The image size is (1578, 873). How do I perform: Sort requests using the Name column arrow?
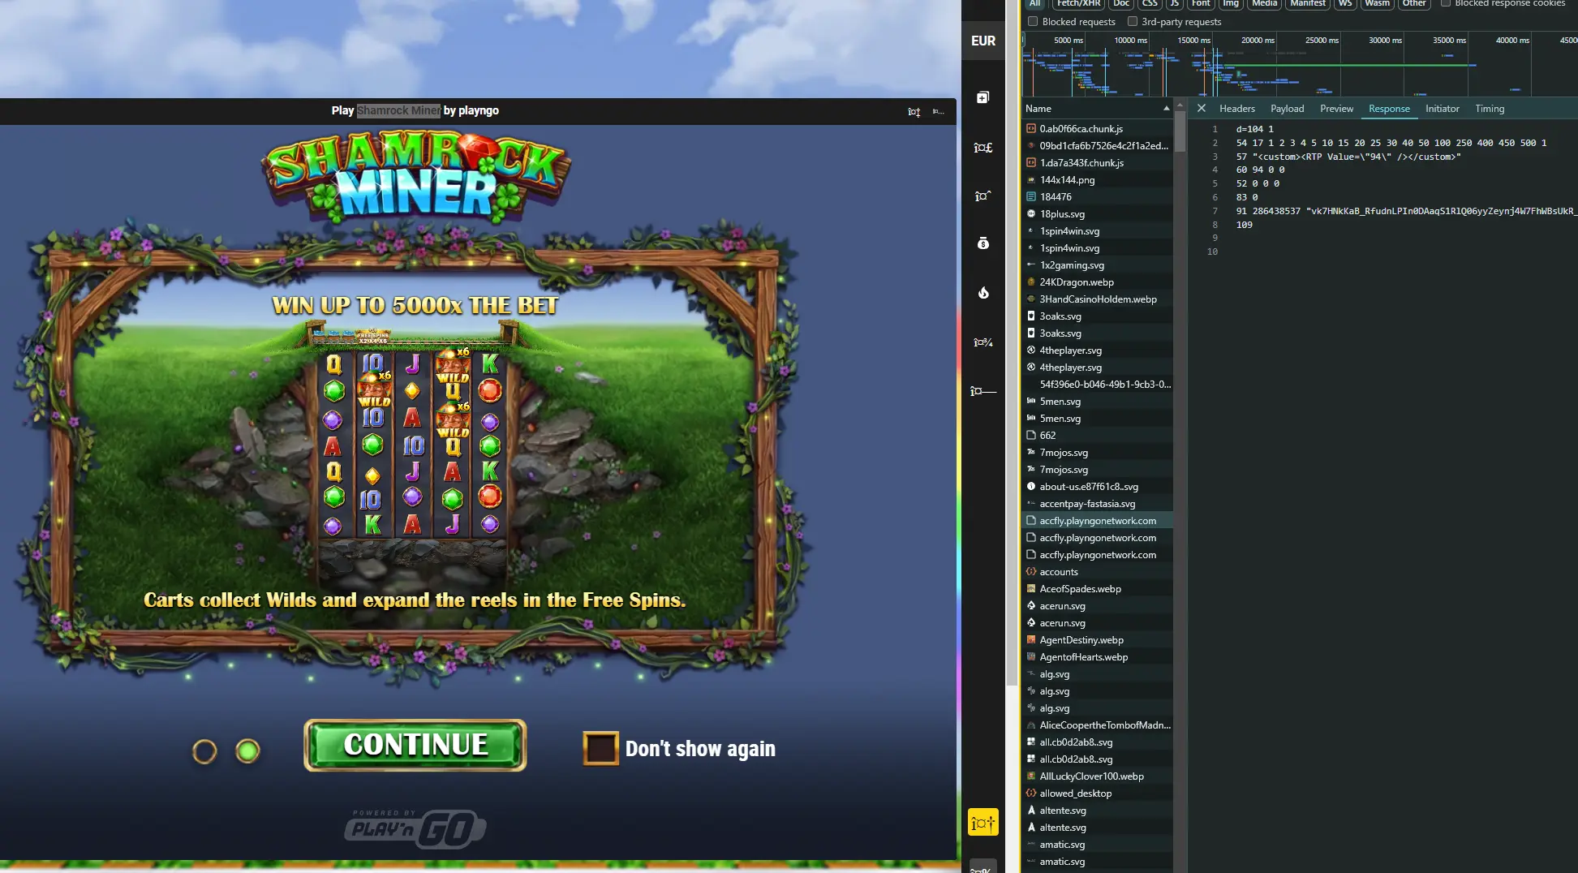click(1167, 108)
